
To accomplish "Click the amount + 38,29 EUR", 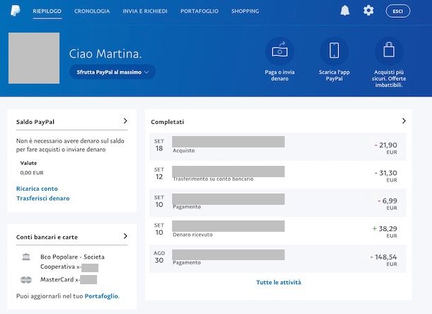I will (385, 232).
